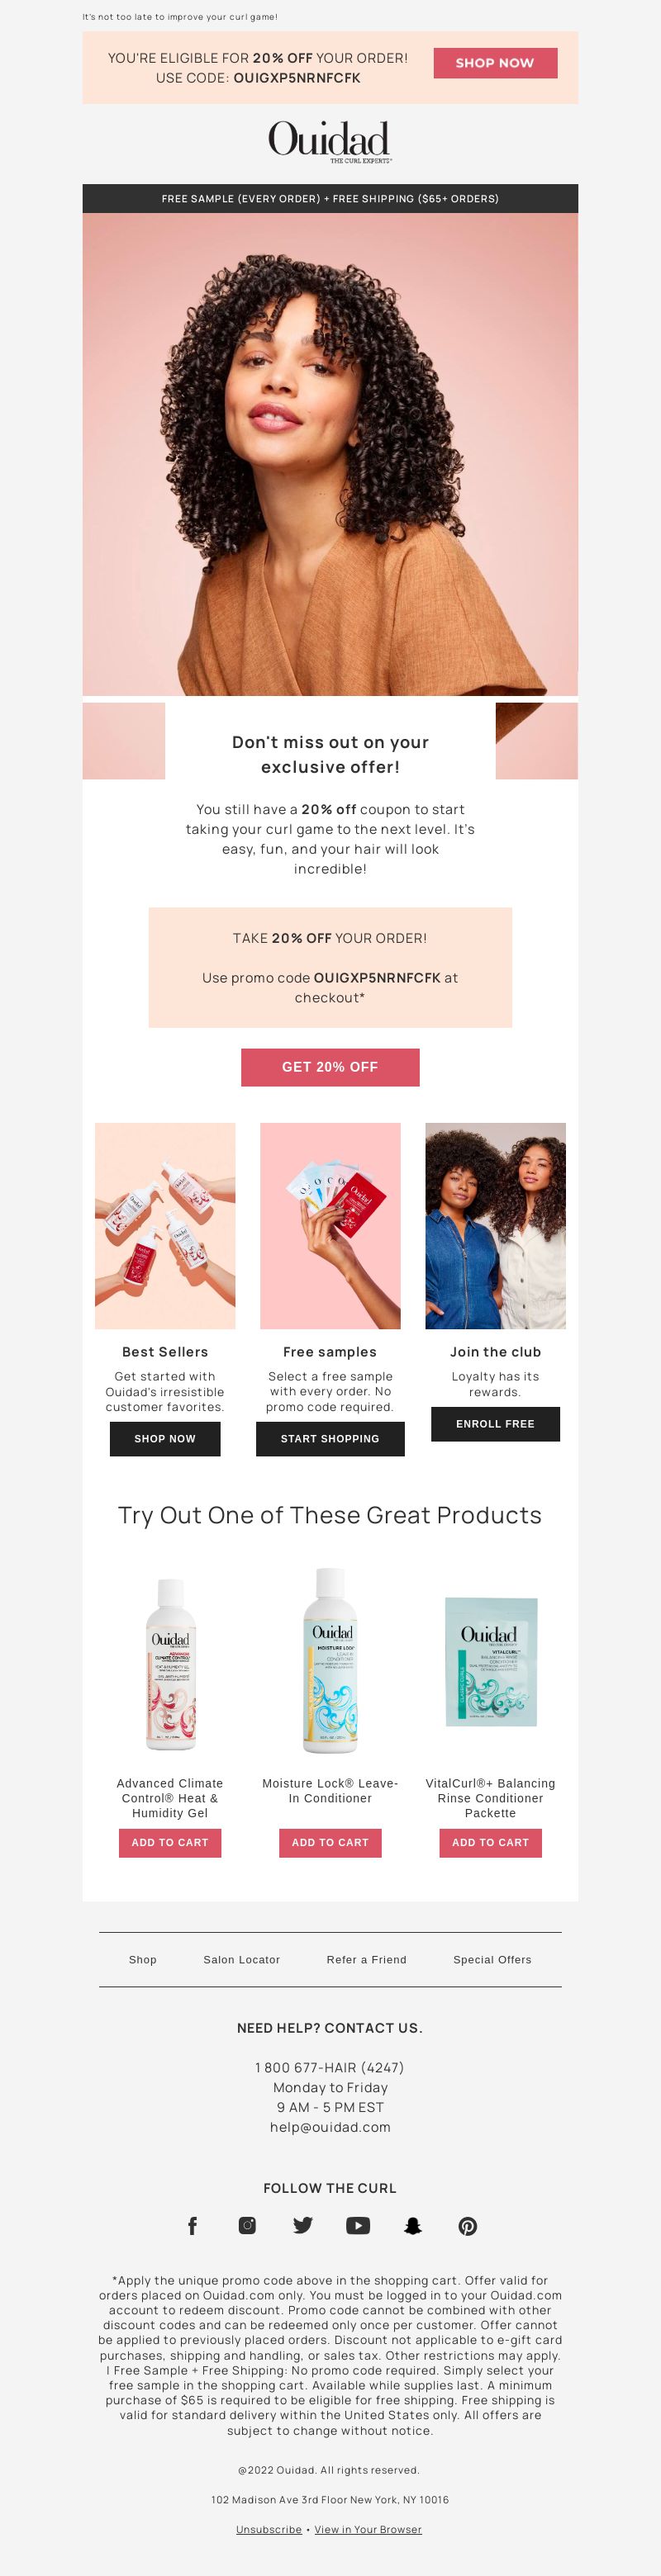Open the Instagram social icon
The width and height of the screenshot is (661, 2576).
247,2225
